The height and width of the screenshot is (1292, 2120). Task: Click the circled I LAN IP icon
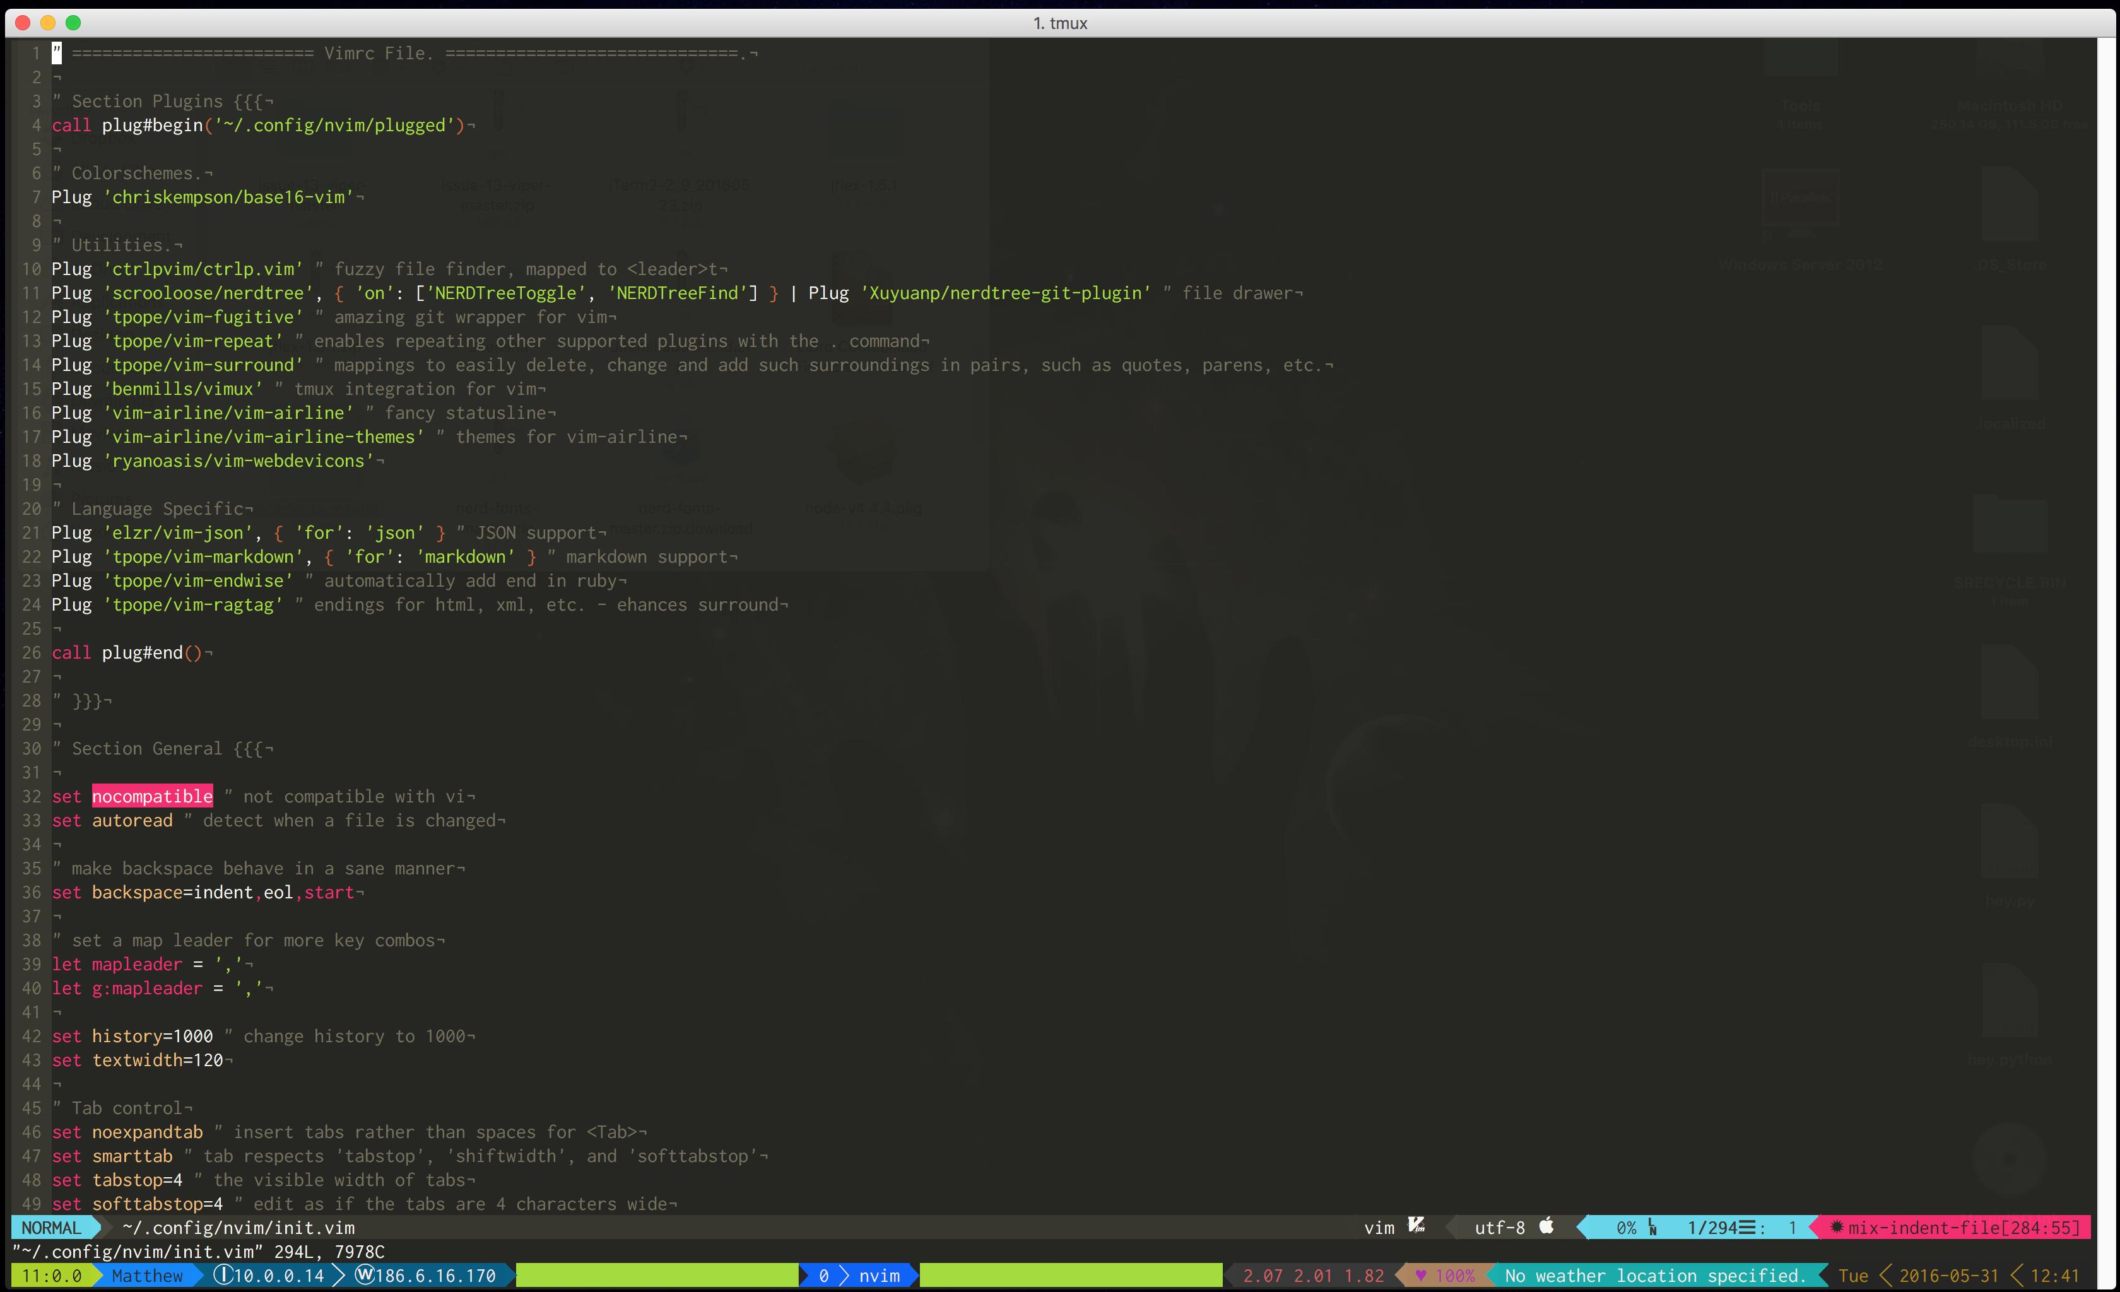tap(223, 1275)
